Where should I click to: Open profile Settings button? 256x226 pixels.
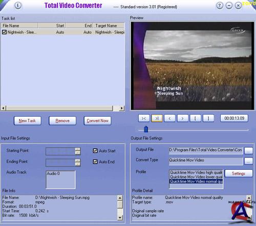(239, 173)
